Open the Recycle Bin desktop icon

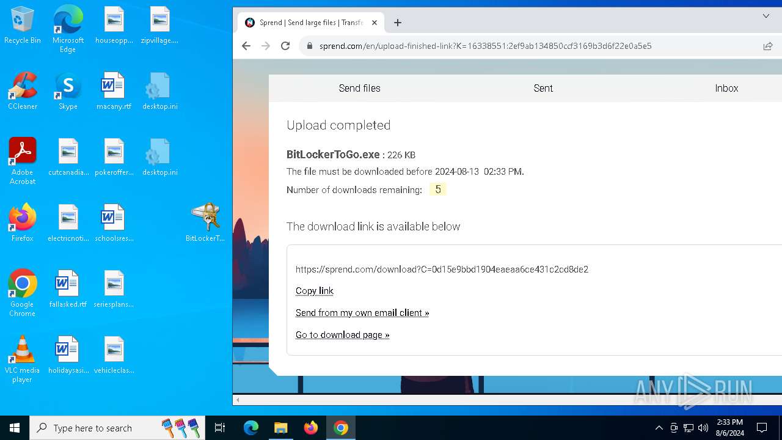[x=23, y=26]
